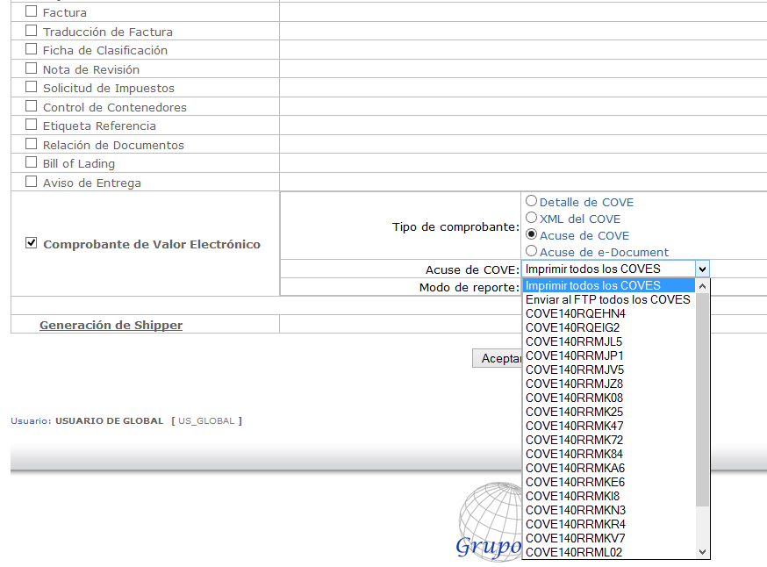Tick the Ficha de Clasificación checkbox
Viewport: 767px width, 567px height.
point(31,49)
